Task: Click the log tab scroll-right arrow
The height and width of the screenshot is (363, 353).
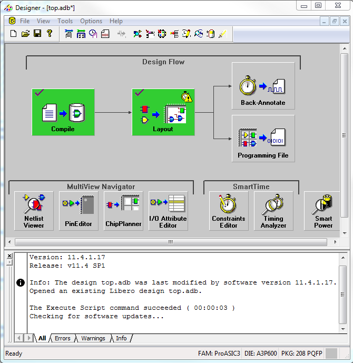Action: 28,338
